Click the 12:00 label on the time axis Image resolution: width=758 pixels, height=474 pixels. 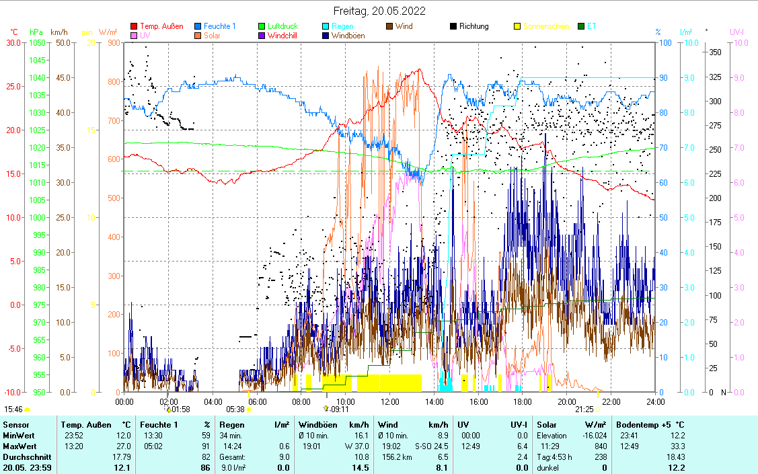[390, 401]
